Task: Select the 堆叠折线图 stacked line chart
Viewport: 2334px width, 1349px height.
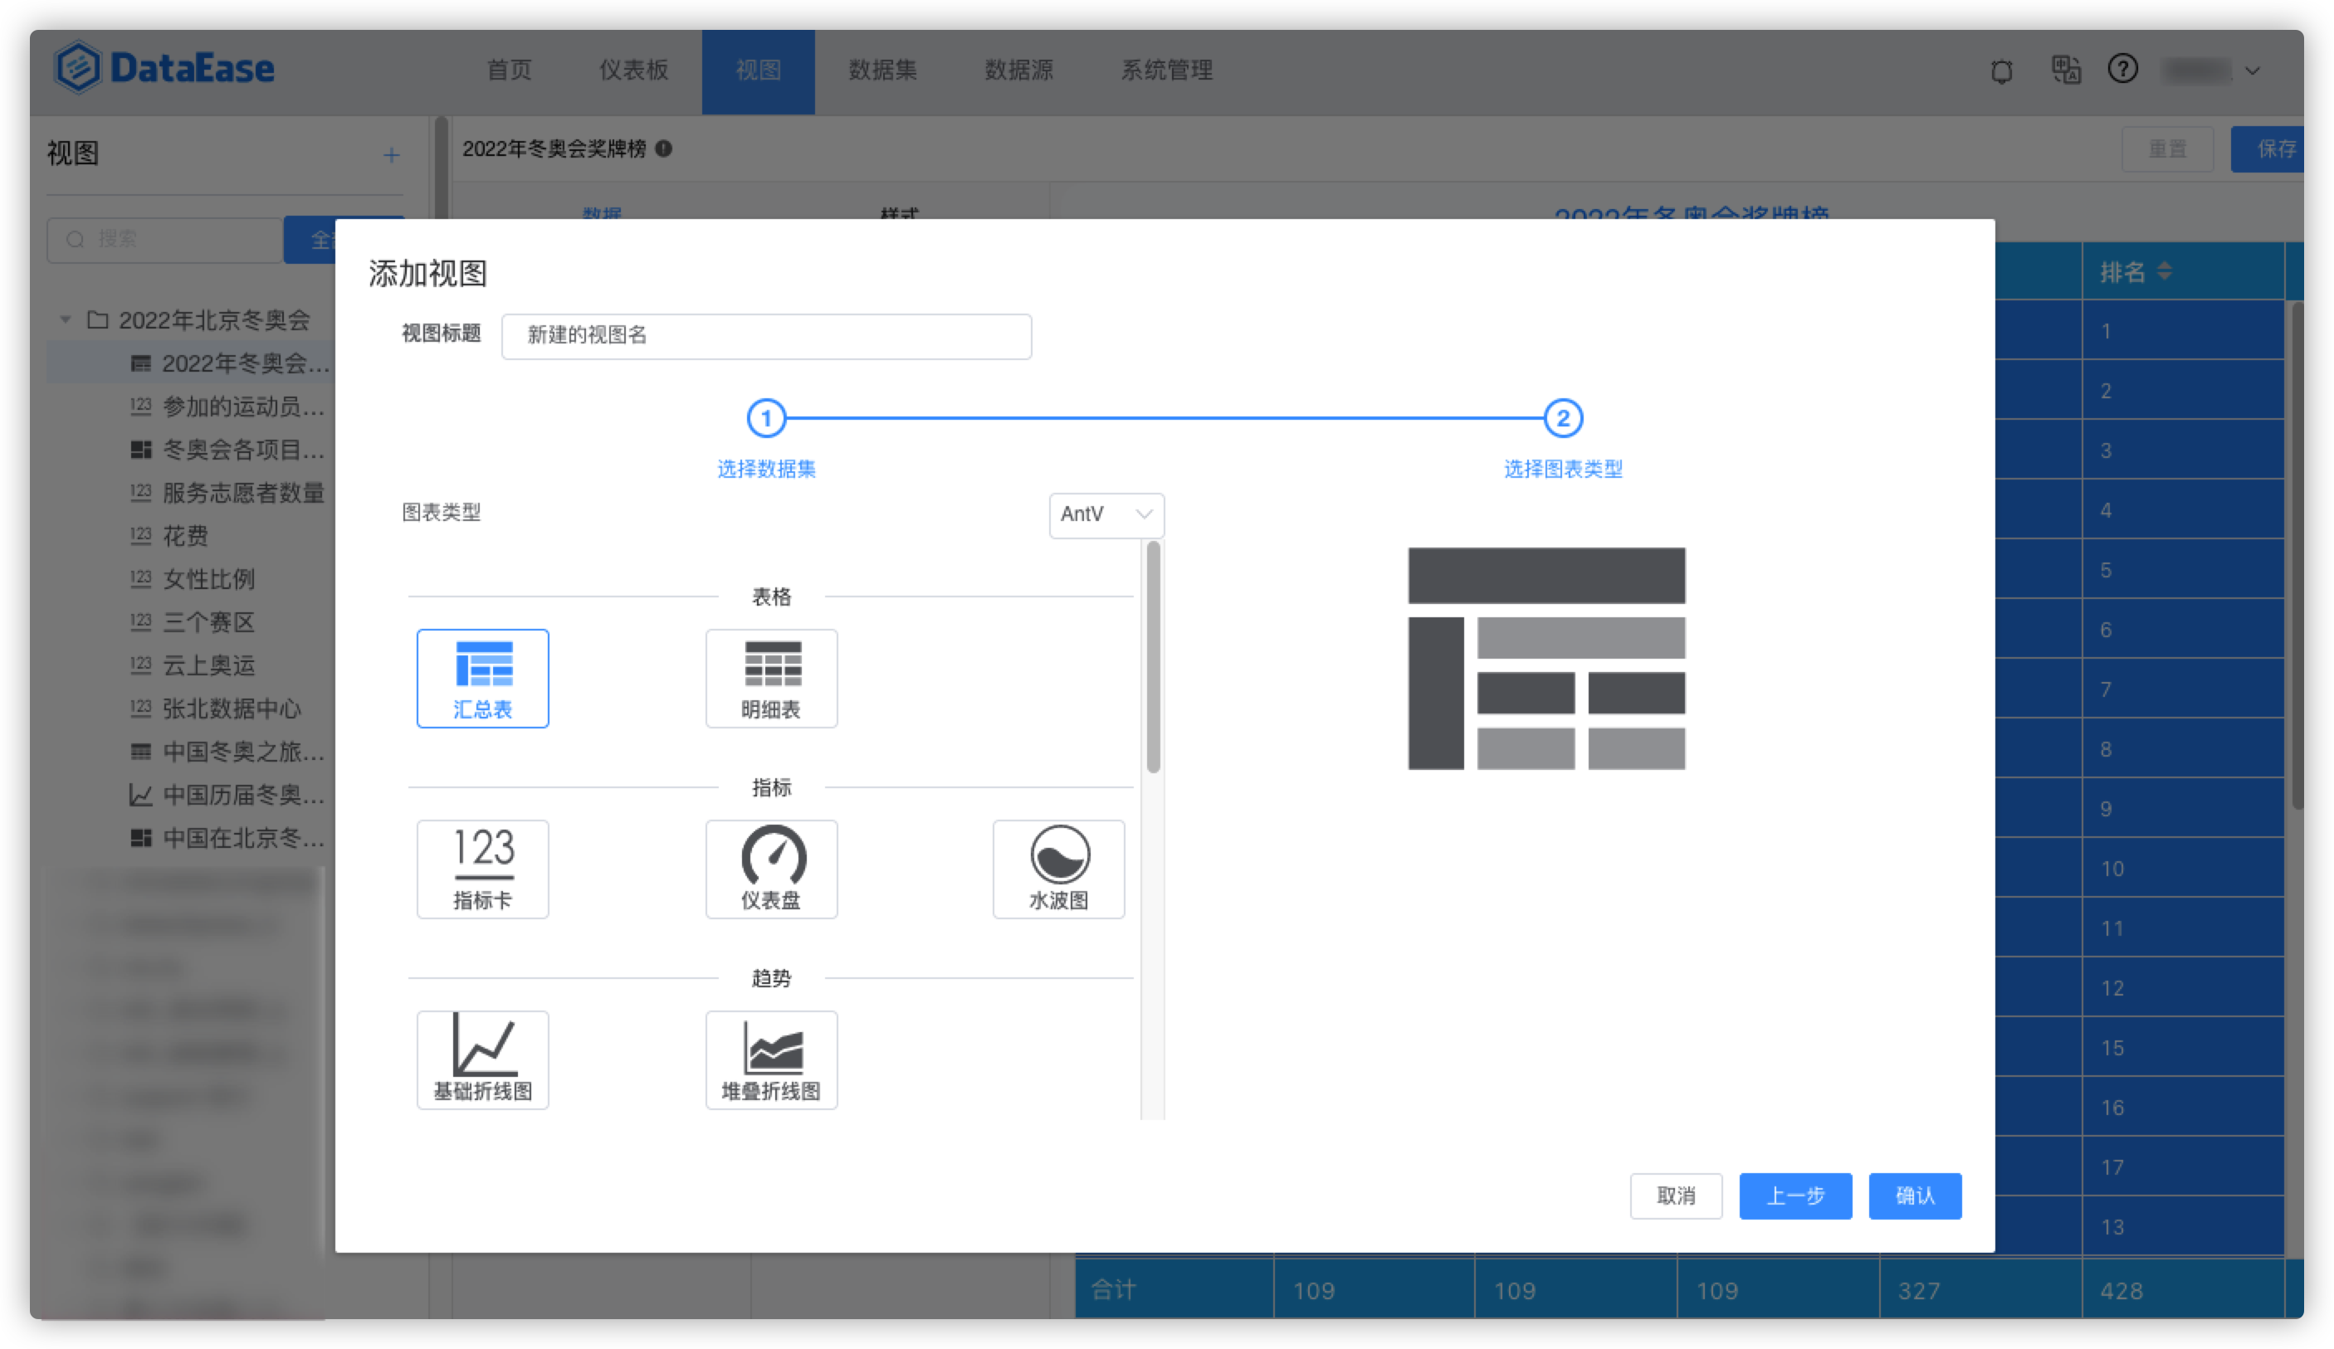Action: tap(772, 1060)
